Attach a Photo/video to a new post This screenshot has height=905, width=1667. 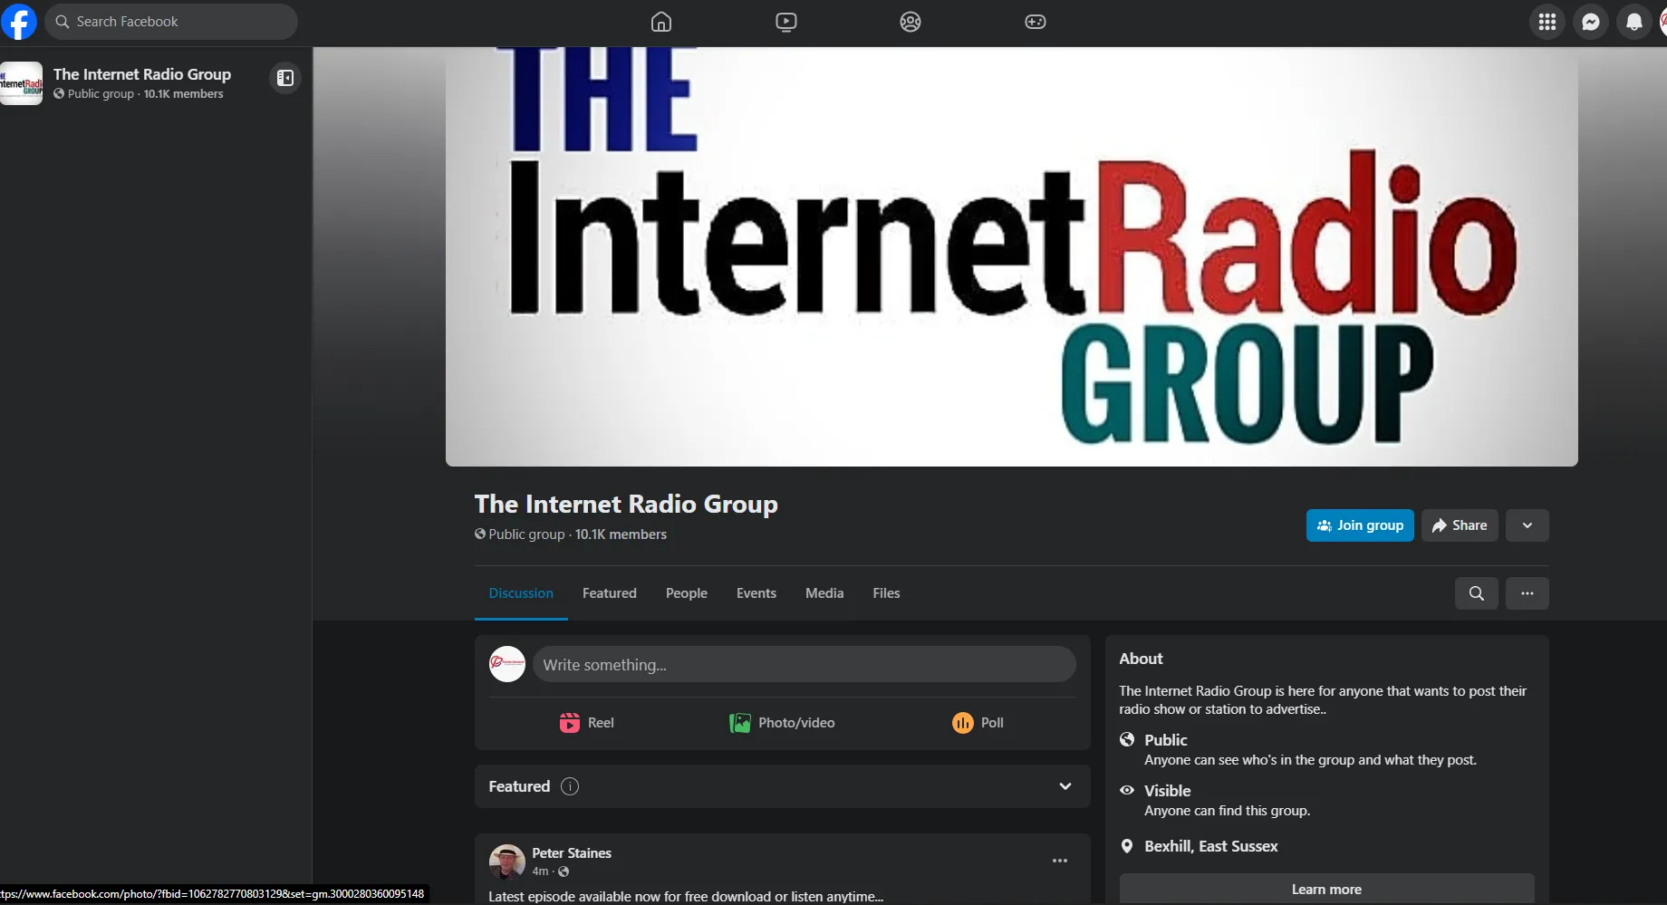(x=781, y=722)
